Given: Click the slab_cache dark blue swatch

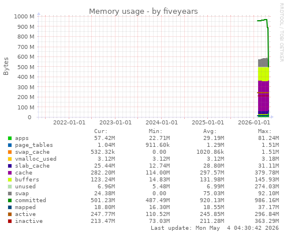Looking at the screenshot, I should click(x=10, y=166).
